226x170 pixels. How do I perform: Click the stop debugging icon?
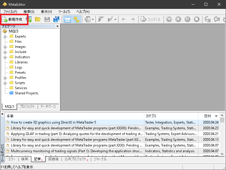[x=197, y=19]
